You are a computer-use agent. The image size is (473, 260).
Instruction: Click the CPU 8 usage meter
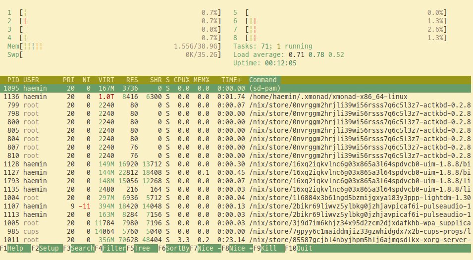pos(340,38)
